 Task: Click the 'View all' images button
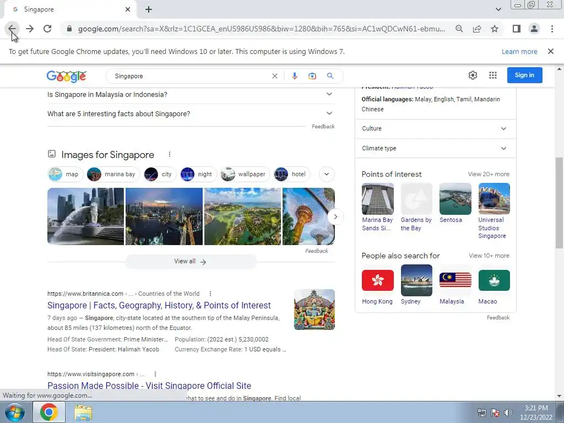pos(191,262)
